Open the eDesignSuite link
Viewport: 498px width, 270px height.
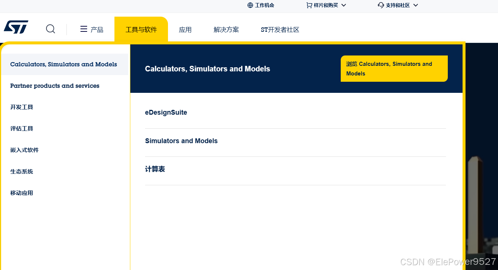(x=166, y=112)
